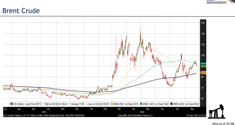235x125 pixels.
Task: Click the Brent Crude slide title
Action: click(x=21, y=11)
